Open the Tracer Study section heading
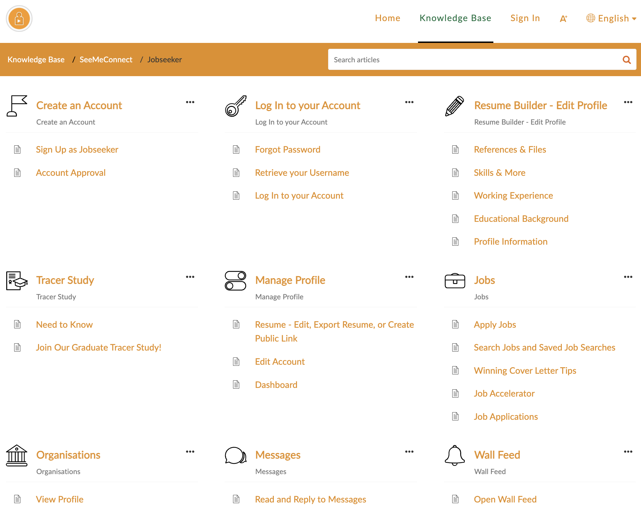Viewport: 641px width, 508px height. (65, 280)
